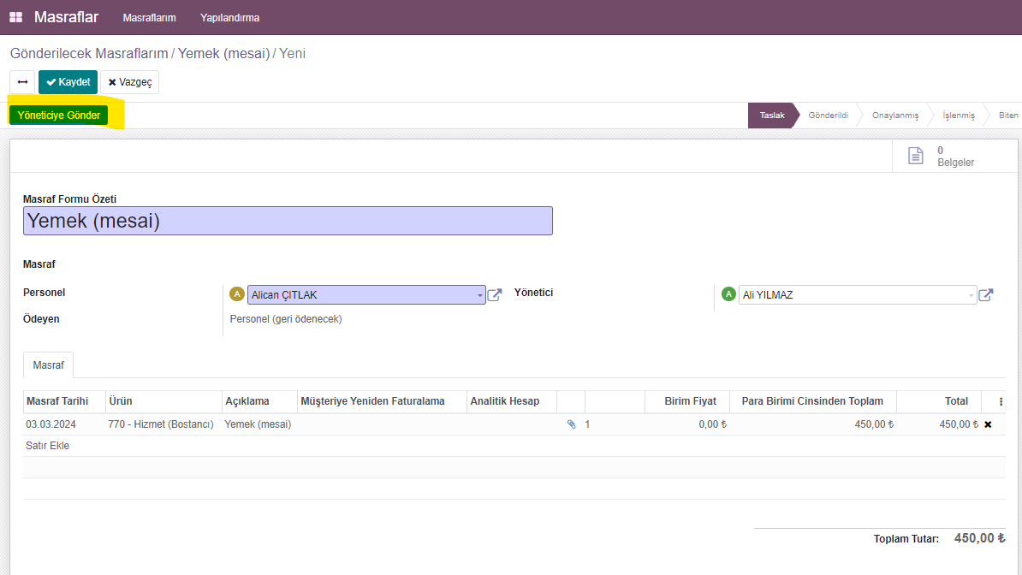Image resolution: width=1022 pixels, height=575 pixels.
Task: Open the apps grid menu icon
Action: click(x=15, y=17)
